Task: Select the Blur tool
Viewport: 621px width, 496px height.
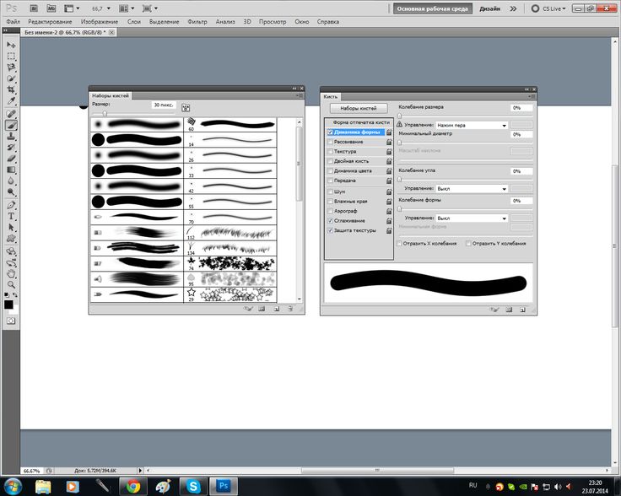Action: point(11,181)
